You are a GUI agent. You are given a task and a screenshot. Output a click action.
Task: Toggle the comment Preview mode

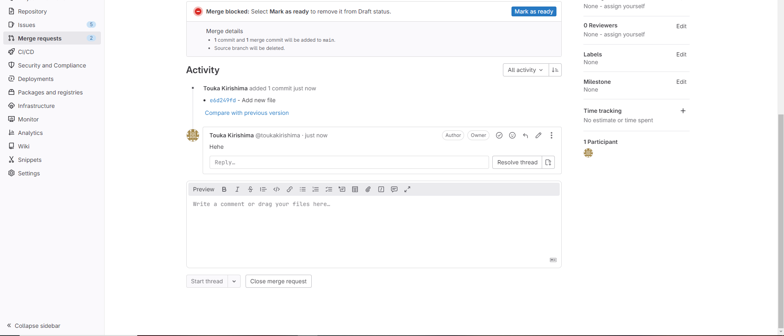203,189
